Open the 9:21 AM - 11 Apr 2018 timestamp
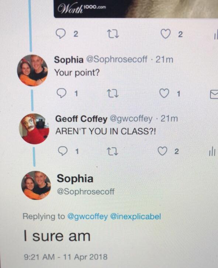This screenshot has width=218, height=268. pyautogui.click(x=66, y=257)
